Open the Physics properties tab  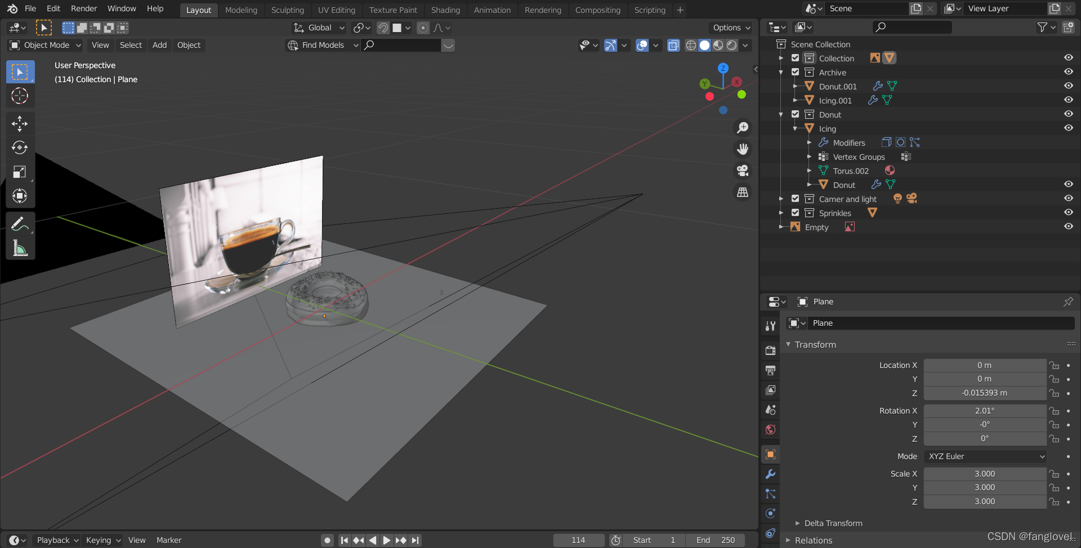(771, 514)
